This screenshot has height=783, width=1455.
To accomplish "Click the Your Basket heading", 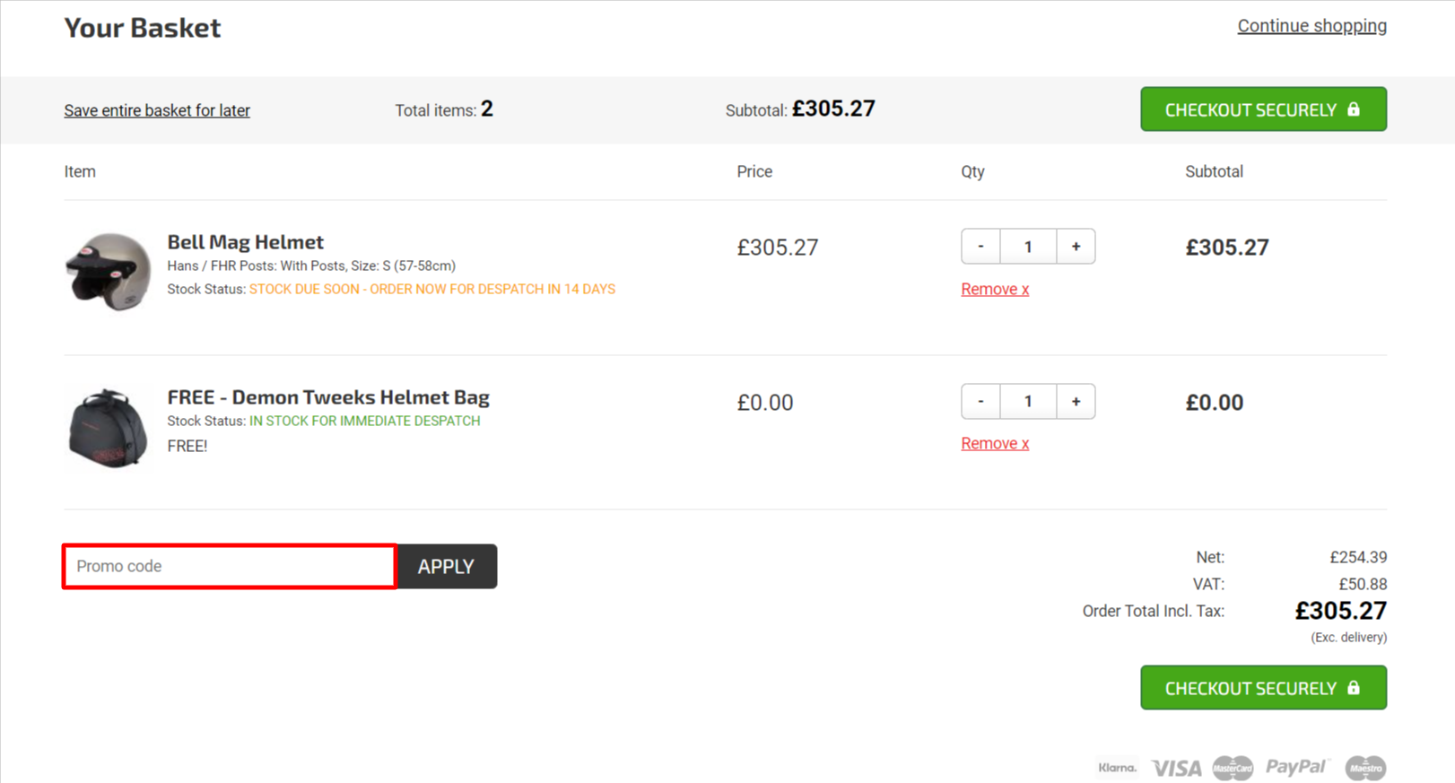I will [x=143, y=28].
